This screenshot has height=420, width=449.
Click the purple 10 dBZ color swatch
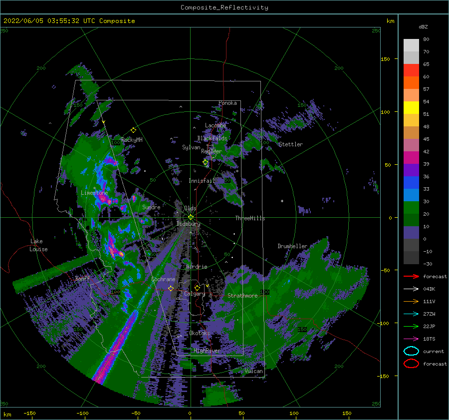coord(411,233)
